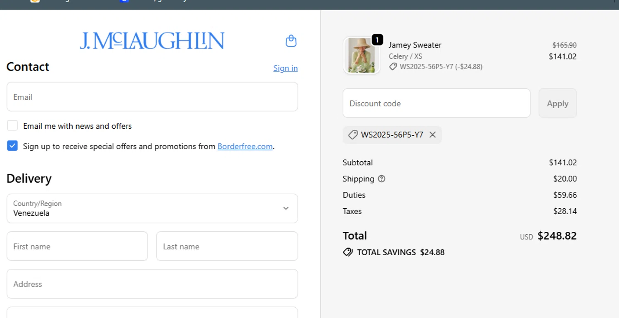Enable Email me with news and offers
619x318 pixels.
[x=12, y=126]
